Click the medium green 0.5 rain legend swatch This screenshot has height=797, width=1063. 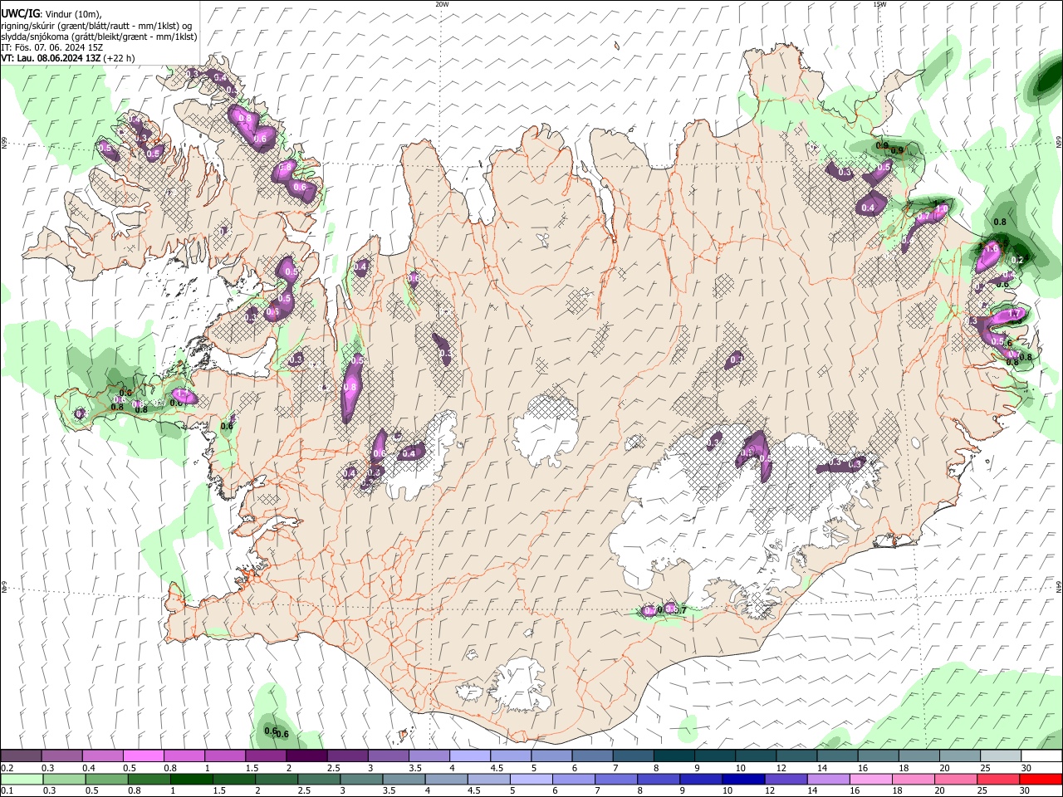click(106, 780)
